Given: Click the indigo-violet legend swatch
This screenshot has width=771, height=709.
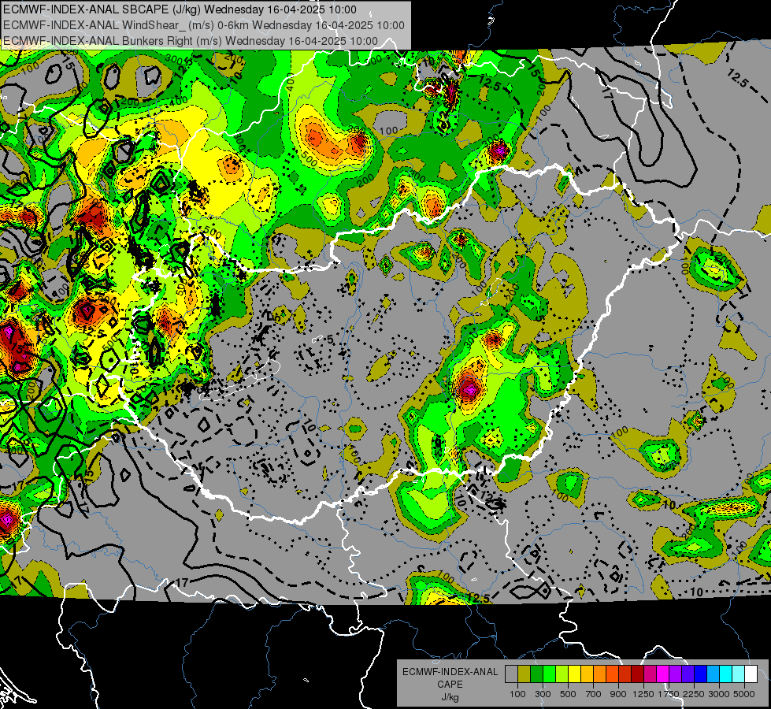Looking at the screenshot, I should (688, 674).
